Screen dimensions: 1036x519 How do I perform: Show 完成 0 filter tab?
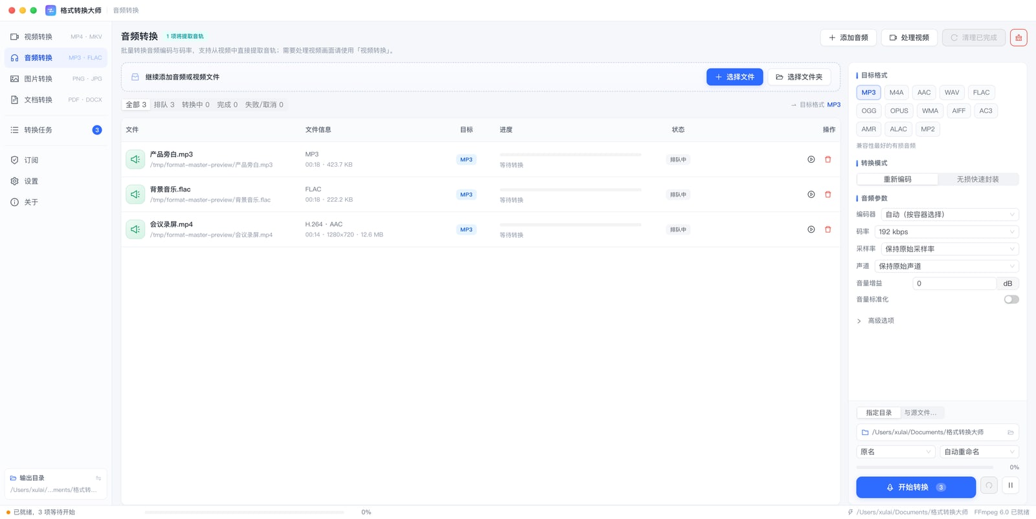[x=227, y=105]
